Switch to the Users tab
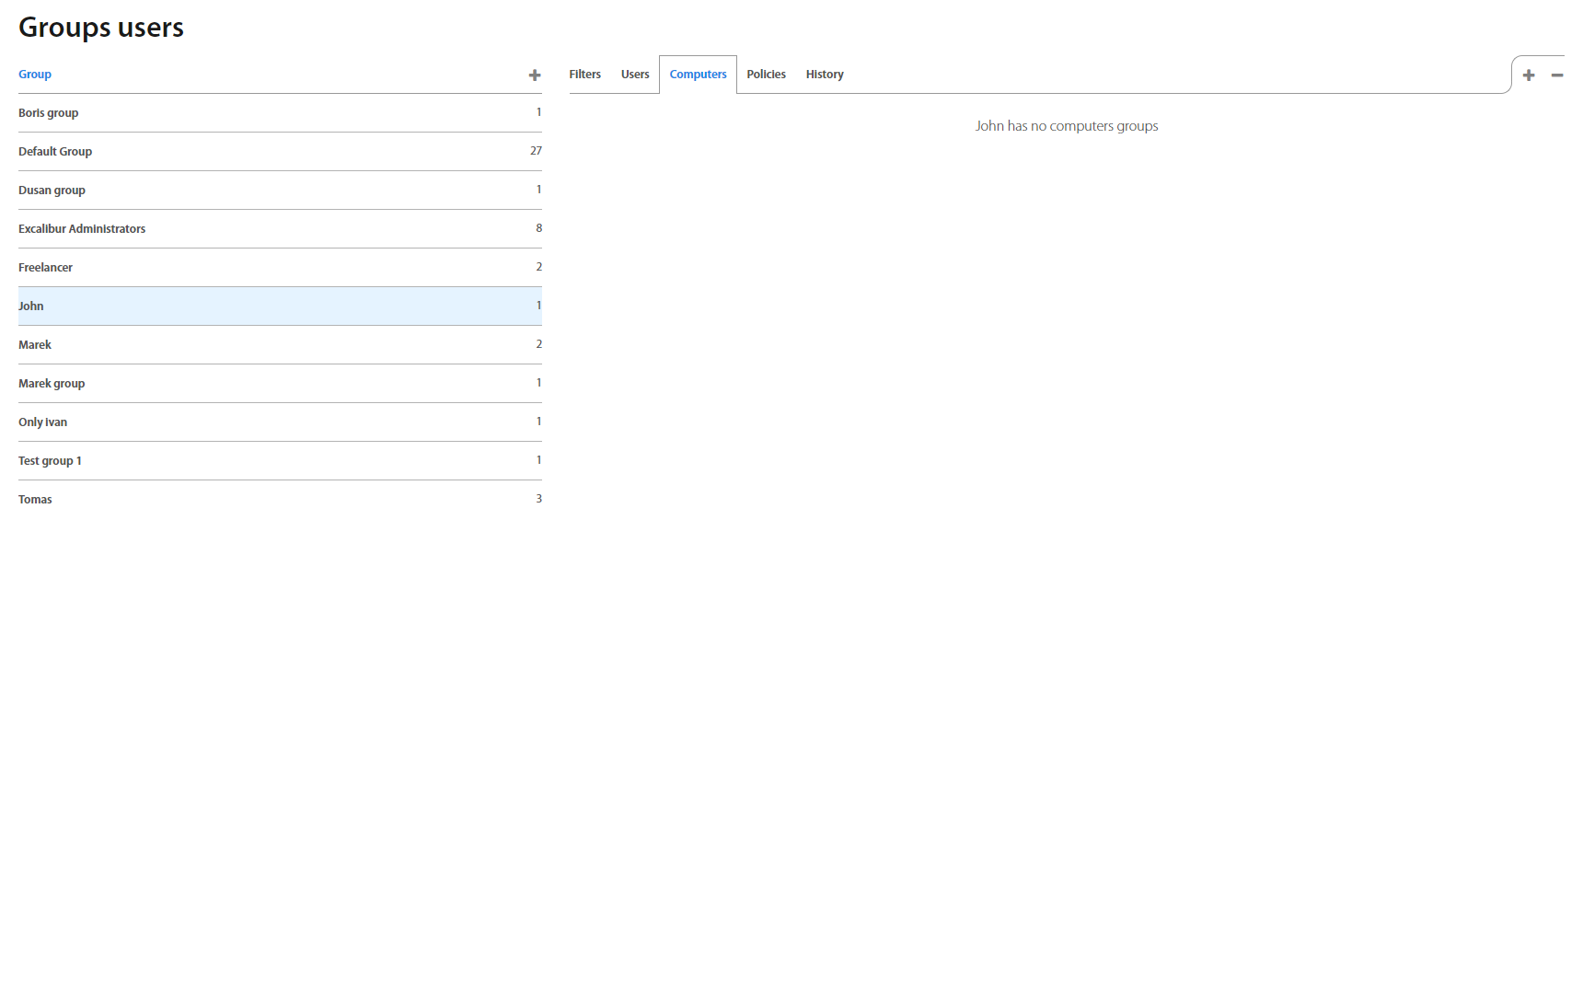This screenshot has width=1583, height=994. point(635,75)
